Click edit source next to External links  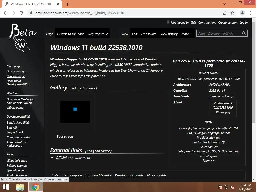(x=102, y=151)
